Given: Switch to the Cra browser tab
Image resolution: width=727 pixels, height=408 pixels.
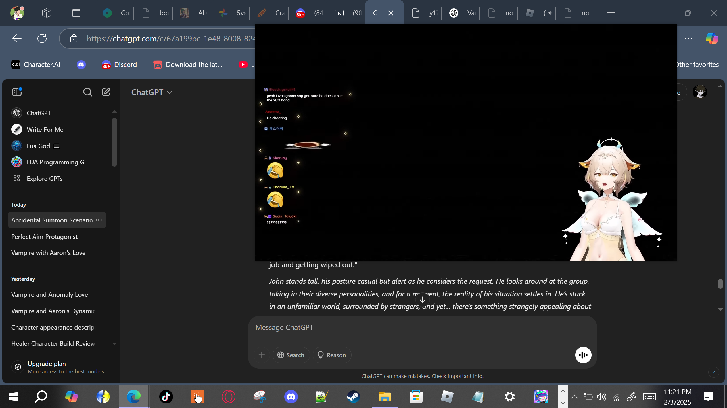Looking at the screenshot, I should [269, 13].
